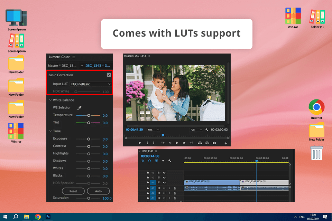Go to In point in Program monitor
This screenshot has width=332, height=221.
click(163, 143)
